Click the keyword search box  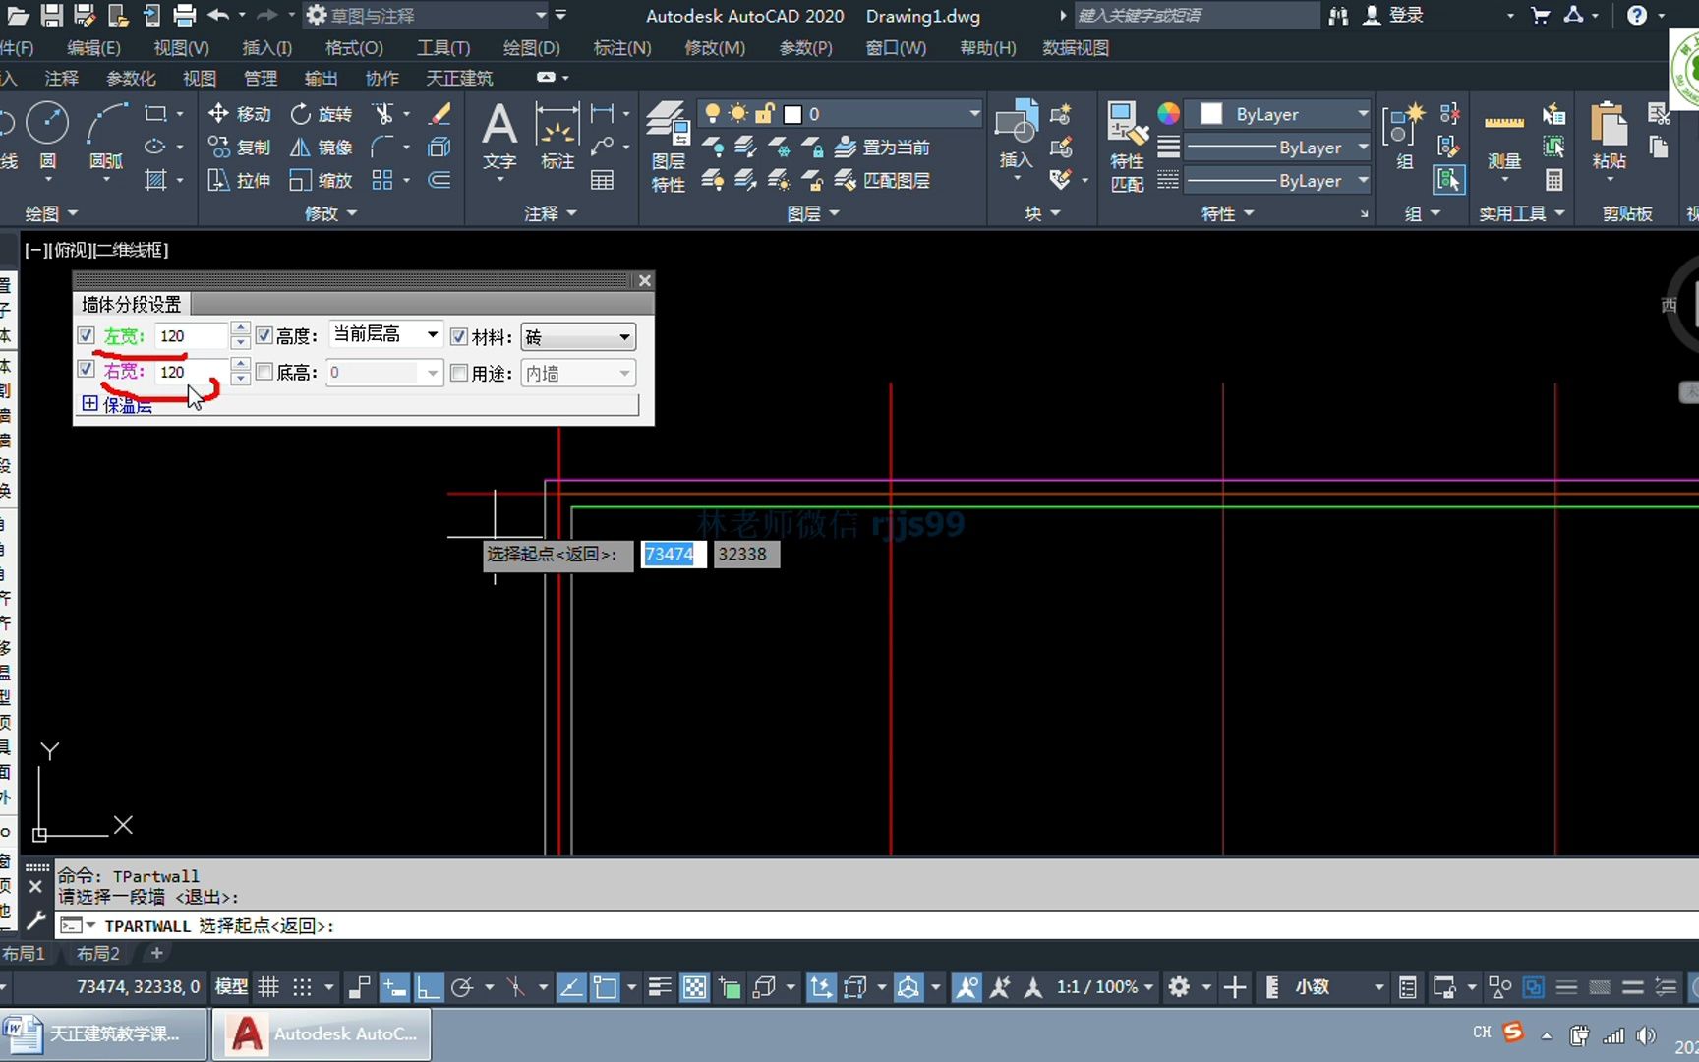point(1196,15)
